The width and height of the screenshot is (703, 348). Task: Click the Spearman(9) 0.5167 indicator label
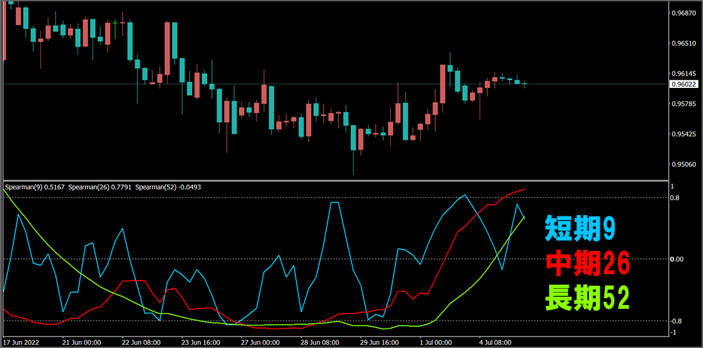point(35,187)
